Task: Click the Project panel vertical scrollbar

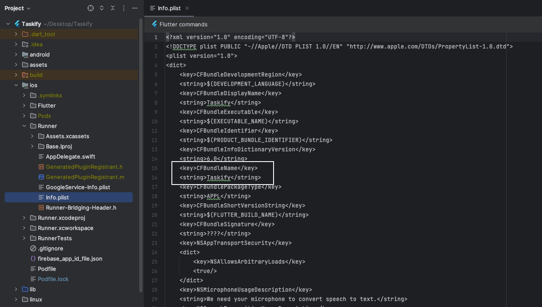Action: click(x=141, y=153)
